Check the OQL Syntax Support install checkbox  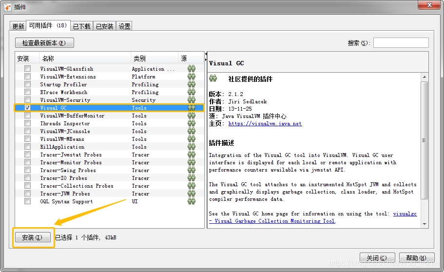[x=27, y=201]
